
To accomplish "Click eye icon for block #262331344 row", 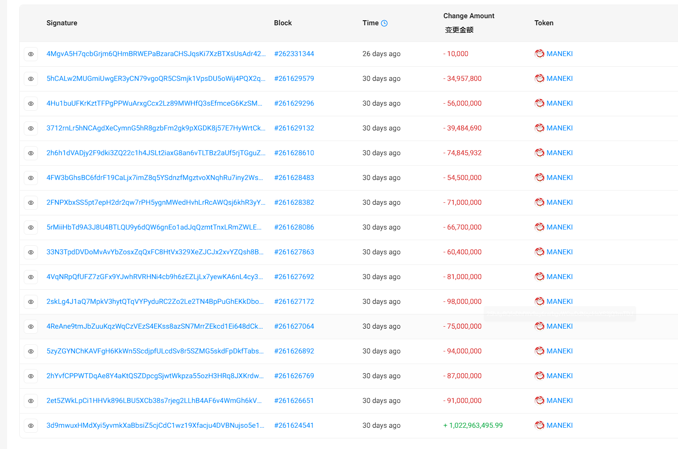I will pos(31,54).
